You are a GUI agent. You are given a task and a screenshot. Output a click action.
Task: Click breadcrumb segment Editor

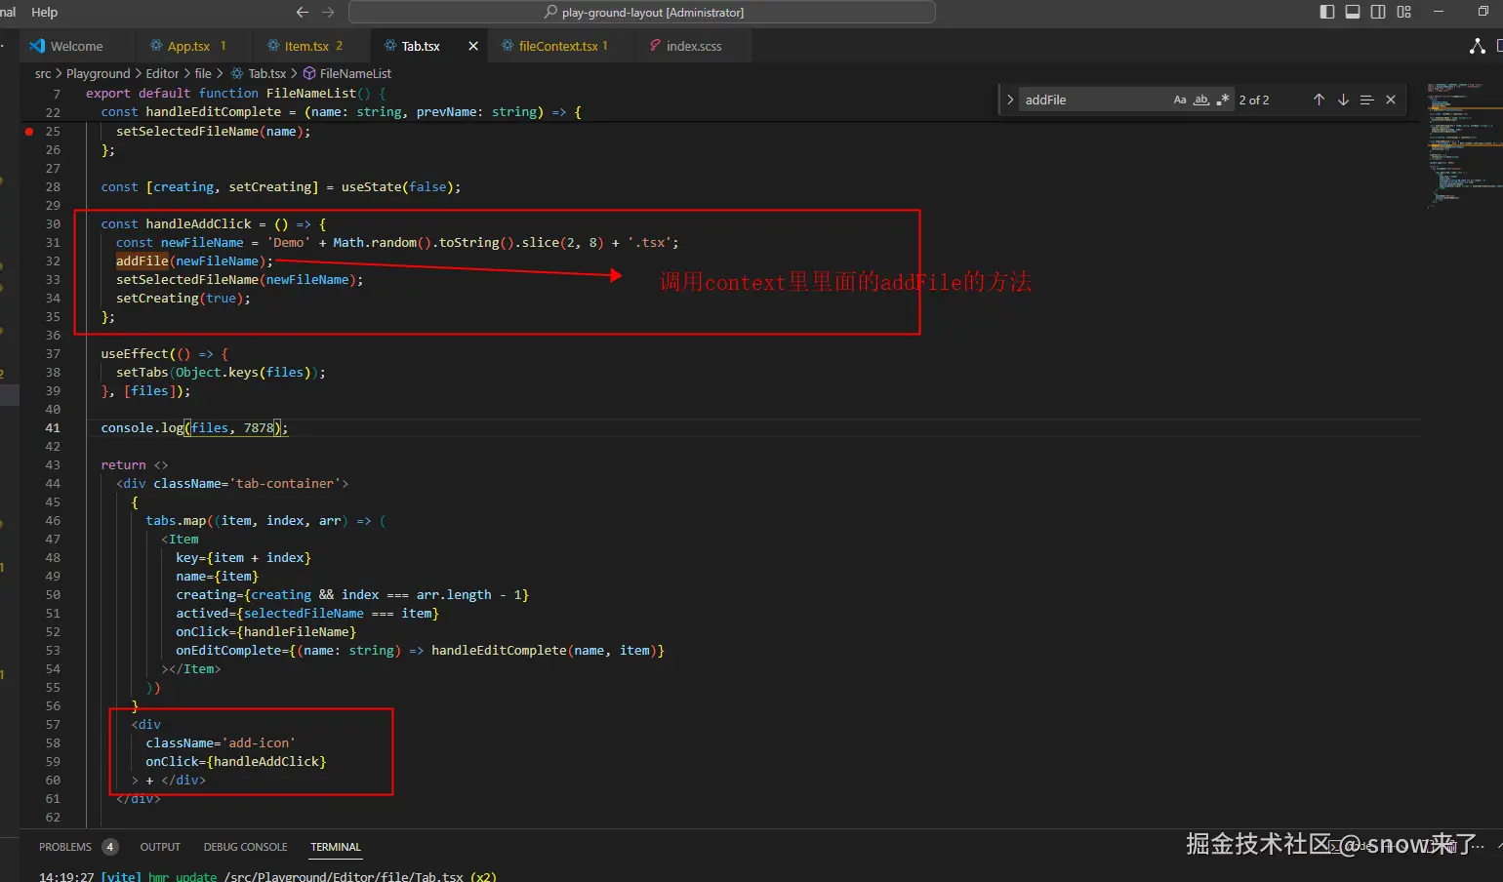(162, 73)
